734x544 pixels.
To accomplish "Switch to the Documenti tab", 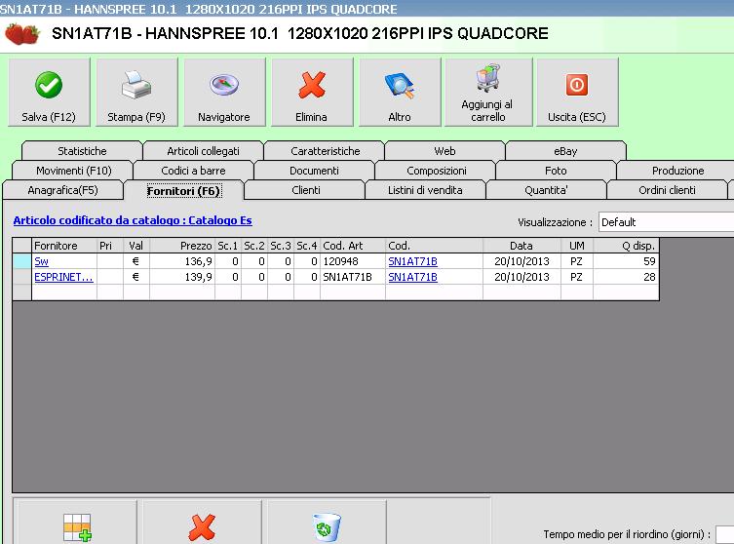I will (314, 171).
